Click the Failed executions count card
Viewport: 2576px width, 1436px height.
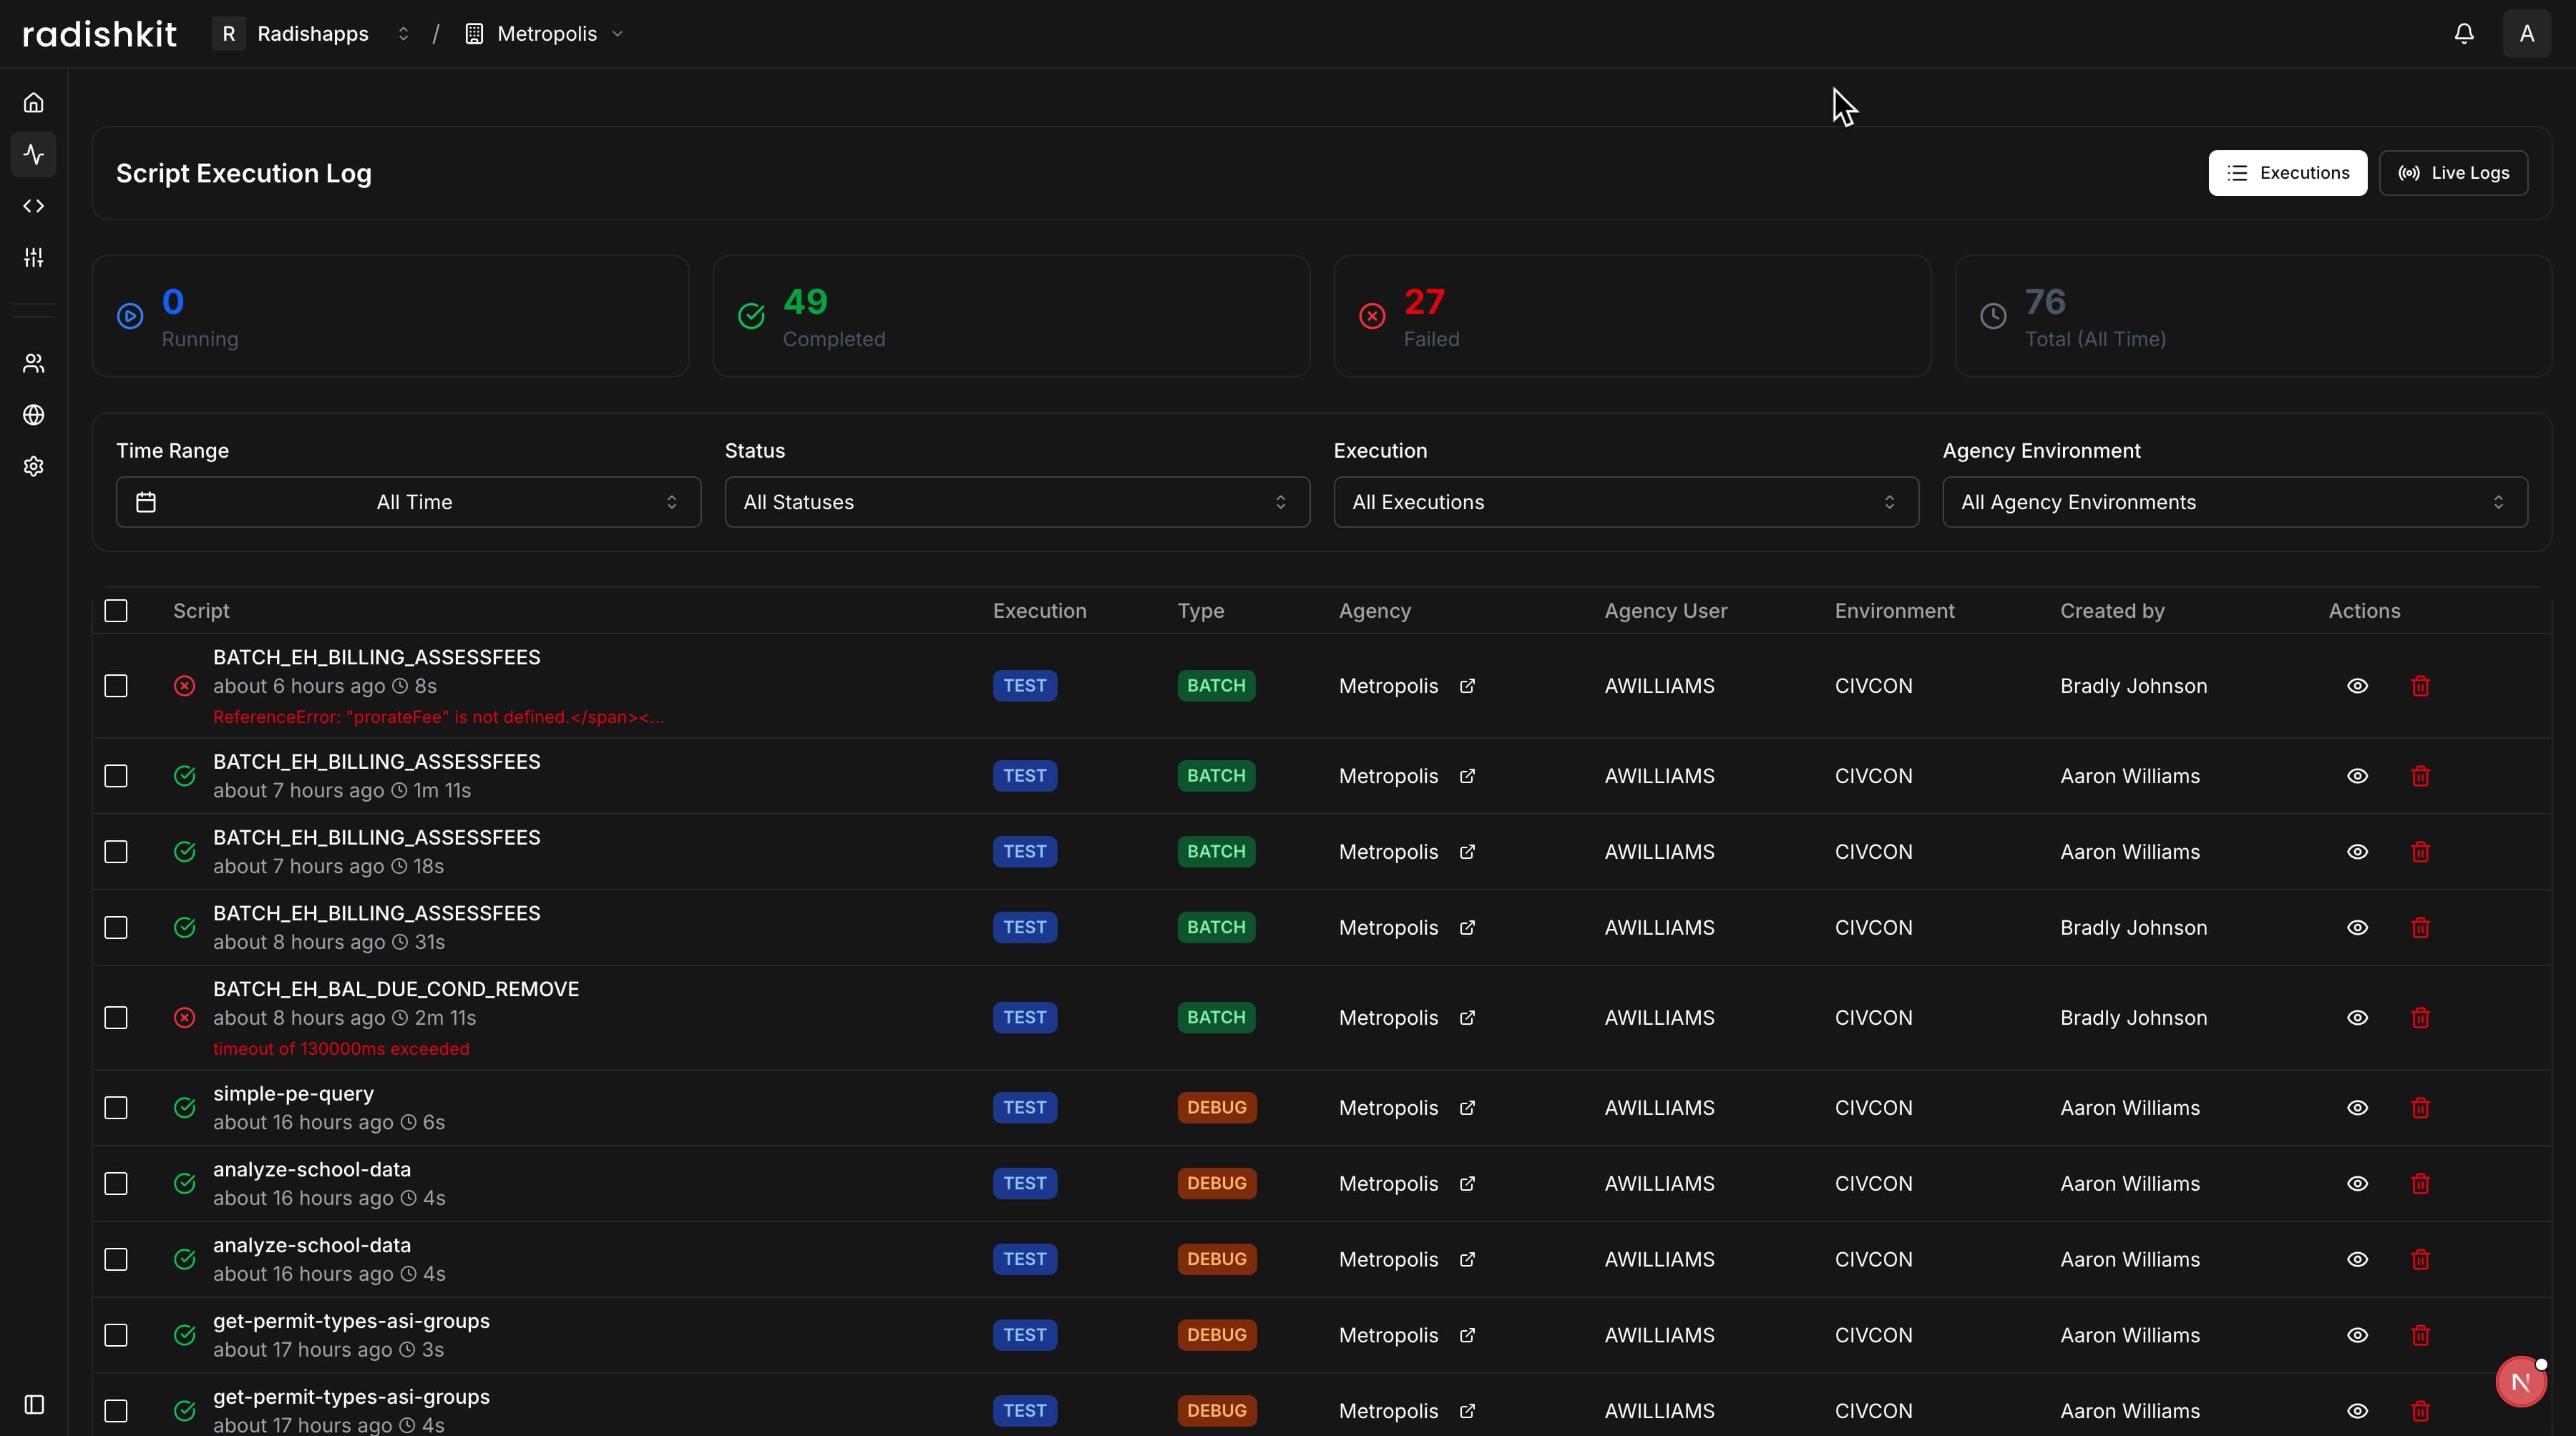[1631, 316]
